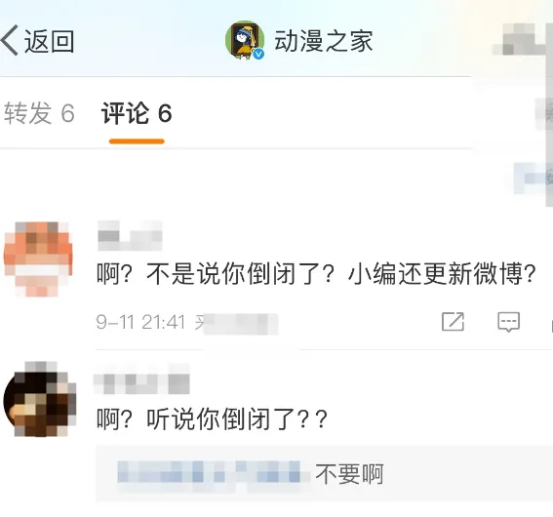553x517 pixels.
Task: Select comment 听说你倒闭了 text
Action: pos(213,418)
